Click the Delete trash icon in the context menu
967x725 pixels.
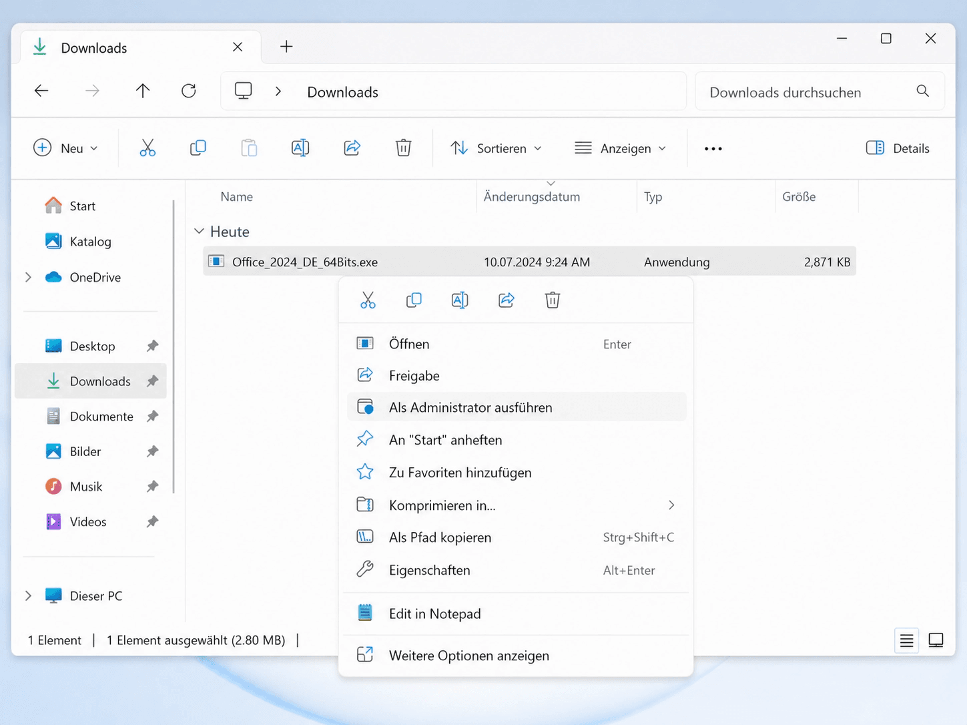(x=553, y=300)
